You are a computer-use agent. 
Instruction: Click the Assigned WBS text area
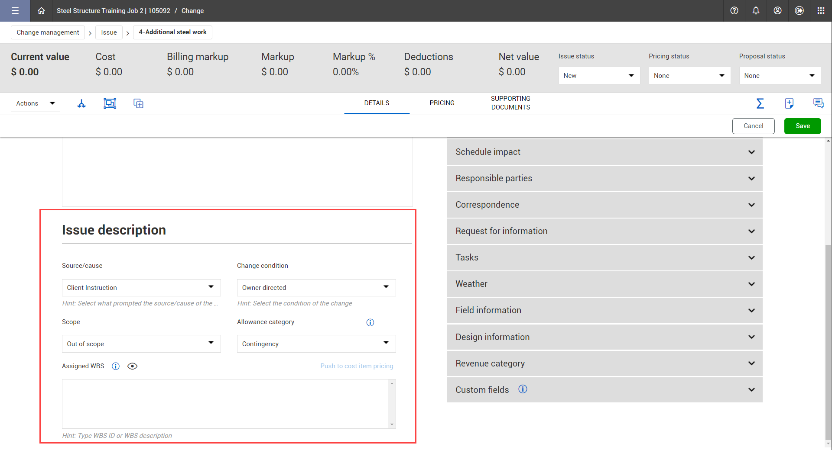coord(225,404)
